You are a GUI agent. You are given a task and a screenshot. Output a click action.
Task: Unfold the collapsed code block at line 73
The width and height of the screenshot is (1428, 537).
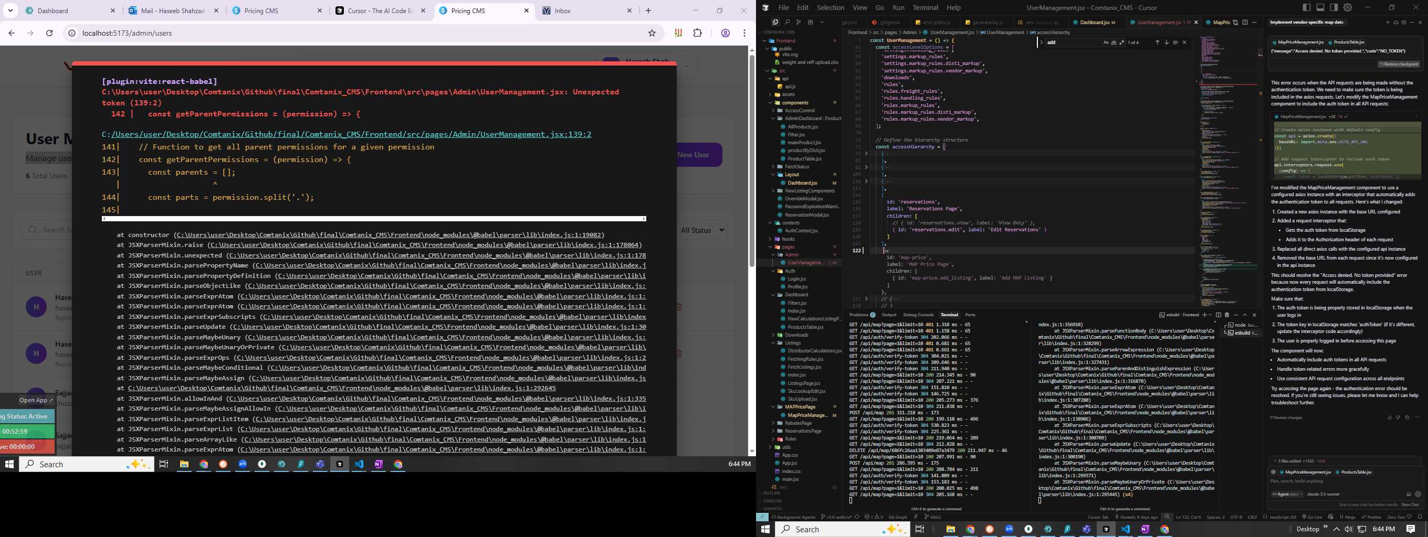tap(866, 153)
